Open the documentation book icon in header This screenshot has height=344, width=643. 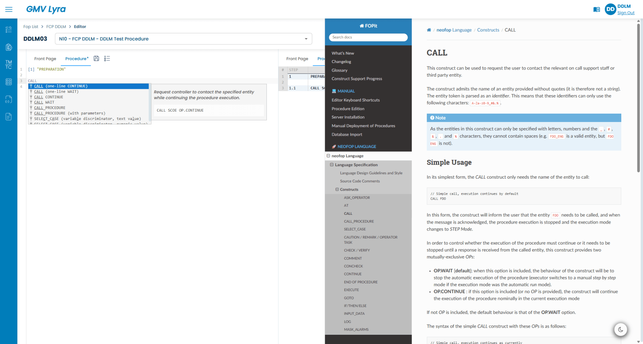pos(596,10)
